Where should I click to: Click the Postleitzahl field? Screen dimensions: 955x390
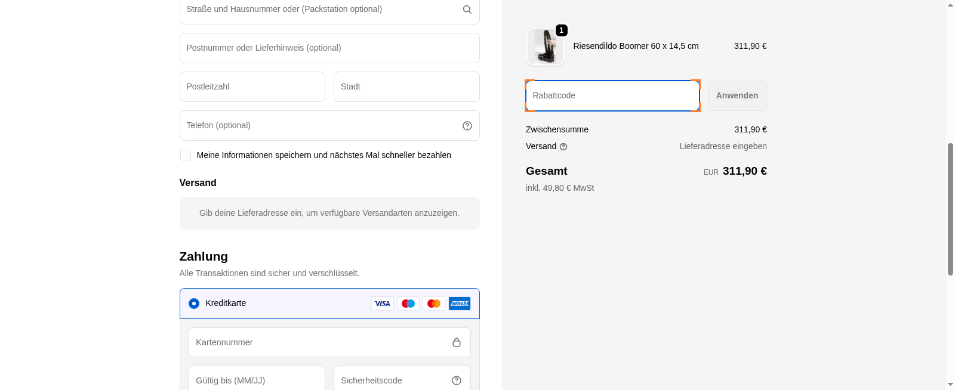tap(252, 87)
